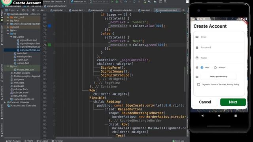Collapse the SignUp folder
Viewport: 253px width, 142px height.
(x=11, y=37)
